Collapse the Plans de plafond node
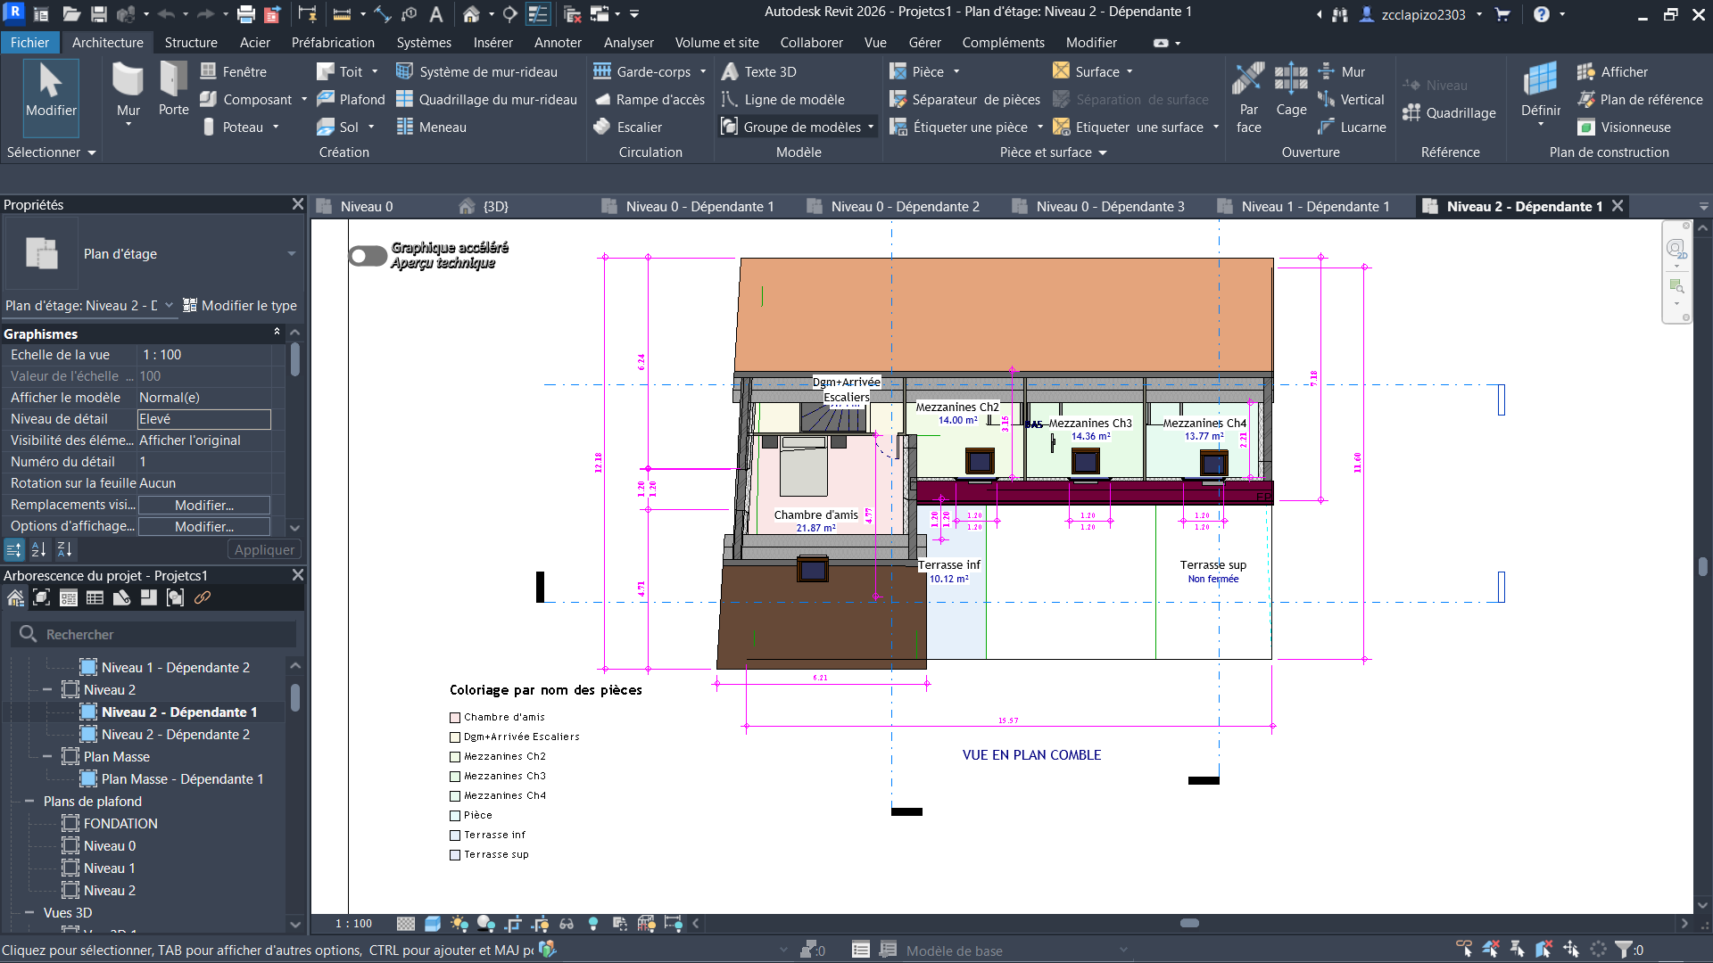Screen dimensions: 1713x963 pyautogui.click(x=29, y=802)
